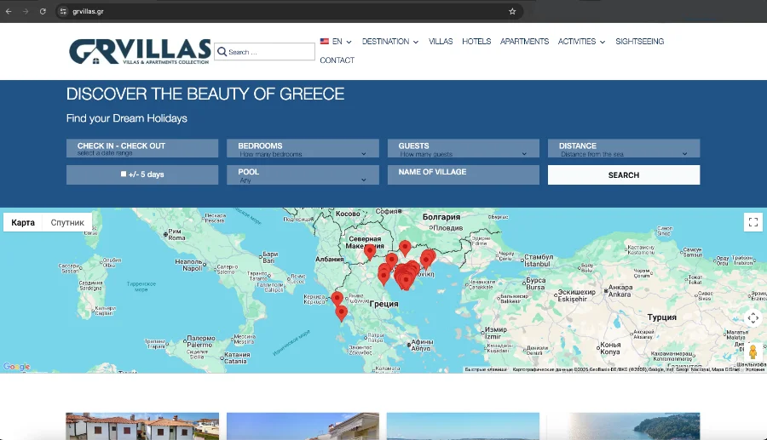Expand the Distance from sea dropdown
This screenshot has width=767, height=440.
click(x=623, y=149)
